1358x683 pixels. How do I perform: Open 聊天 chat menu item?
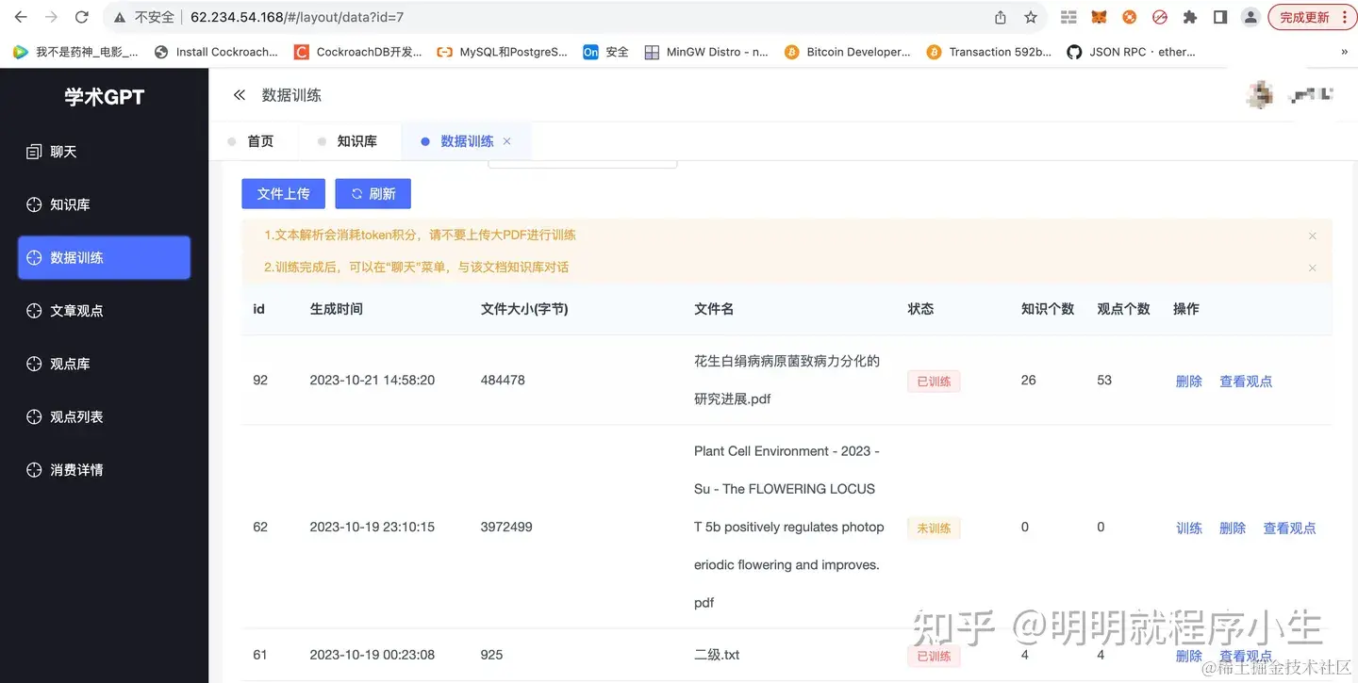tap(104, 152)
